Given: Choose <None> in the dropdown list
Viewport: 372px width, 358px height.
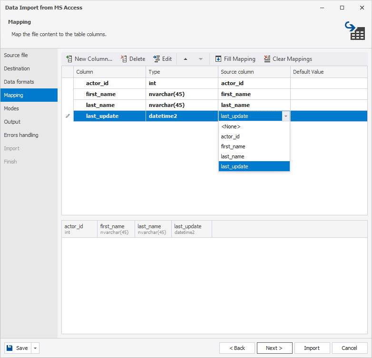Looking at the screenshot, I should [x=254, y=126].
